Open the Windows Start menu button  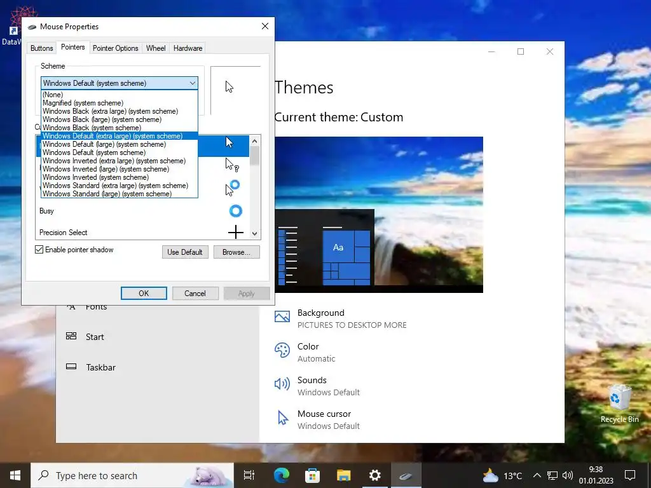tap(15, 475)
